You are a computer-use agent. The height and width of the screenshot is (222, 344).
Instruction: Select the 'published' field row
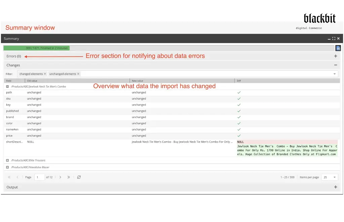(x=172, y=111)
